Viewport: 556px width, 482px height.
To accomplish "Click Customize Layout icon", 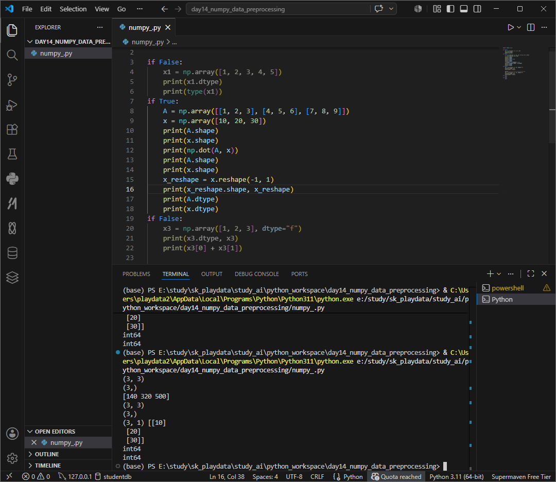I will click(437, 9).
